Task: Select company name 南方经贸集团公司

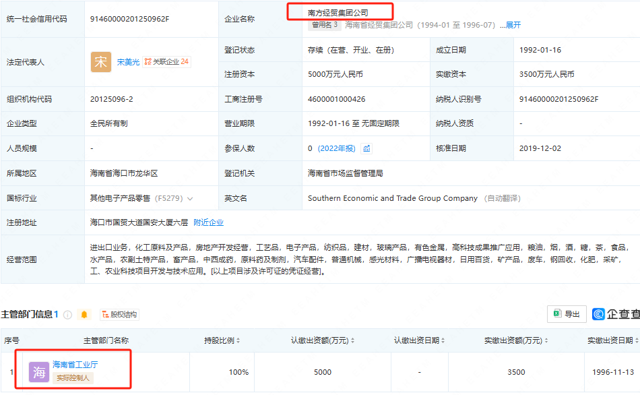Action: click(x=338, y=13)
